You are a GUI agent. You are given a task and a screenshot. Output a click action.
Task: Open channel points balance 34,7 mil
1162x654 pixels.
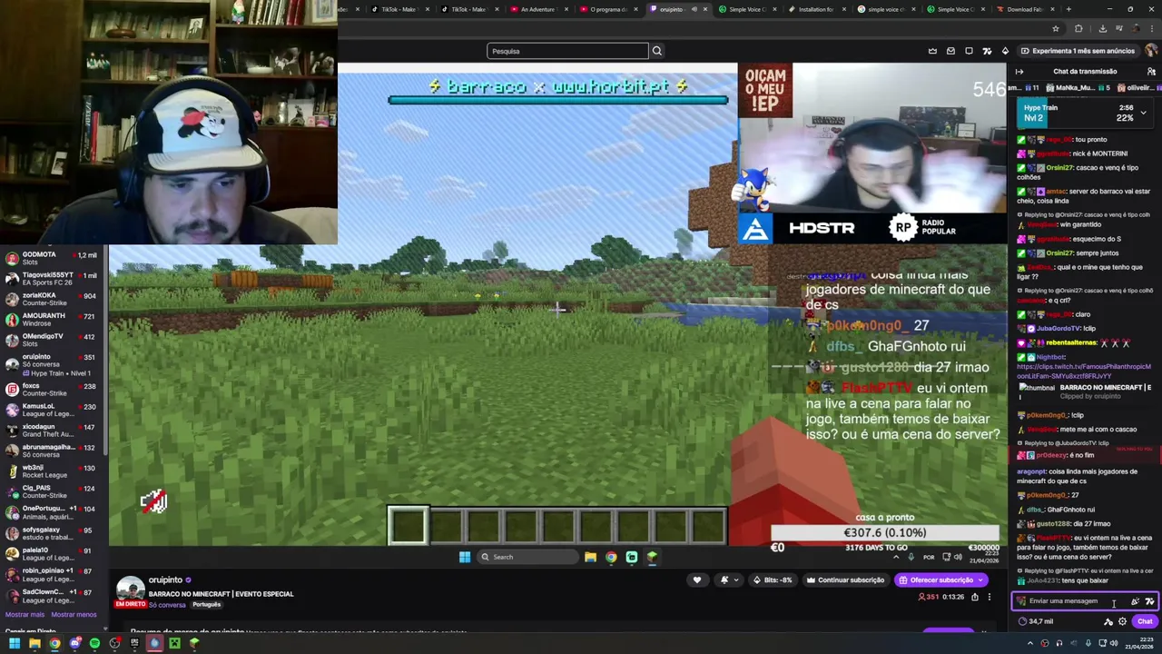pyautogui.click(x=1036, y=621)
